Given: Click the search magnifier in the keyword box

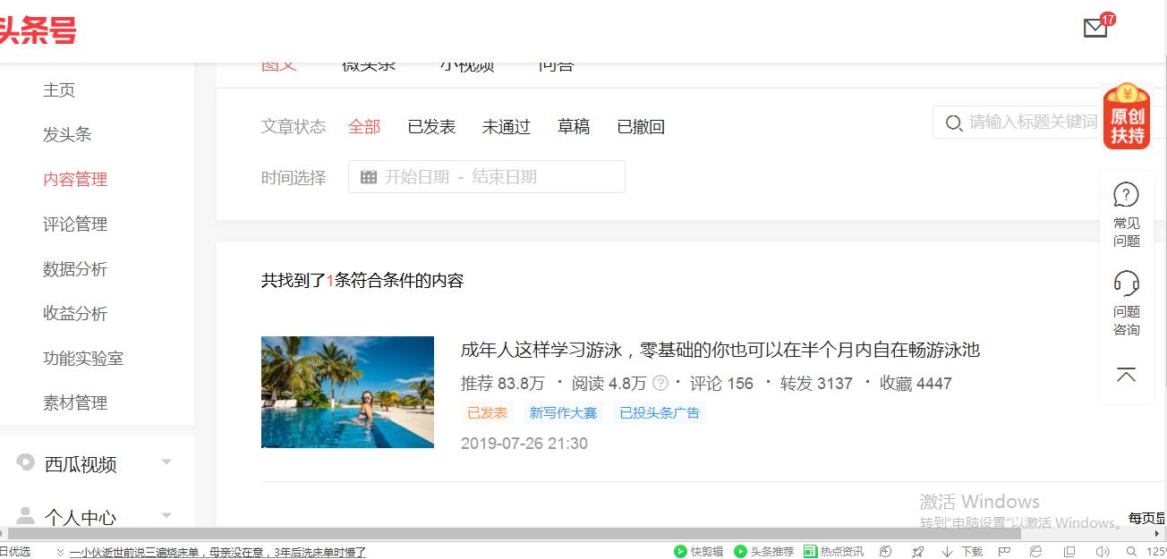Looking at the screenshot, I should (954, 123).
